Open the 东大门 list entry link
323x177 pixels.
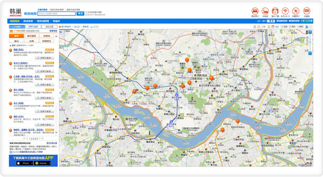click(21, 63)
